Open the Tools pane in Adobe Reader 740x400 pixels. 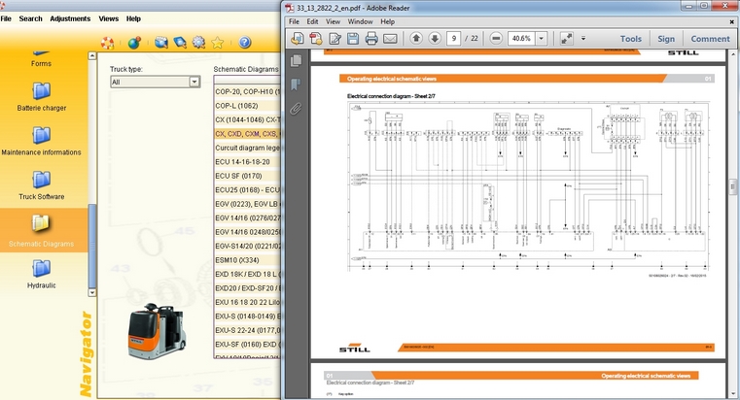point(630,39)
